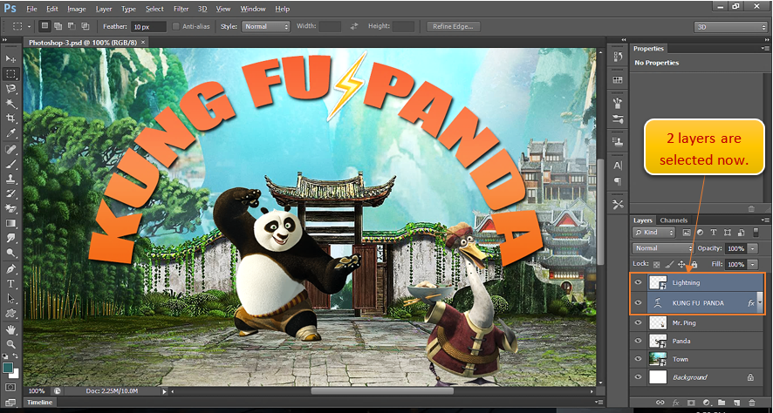Screen dimensions: 773x413
Task: Hide the Town layer
Action: pyautogui.click(x=639, y=359)
